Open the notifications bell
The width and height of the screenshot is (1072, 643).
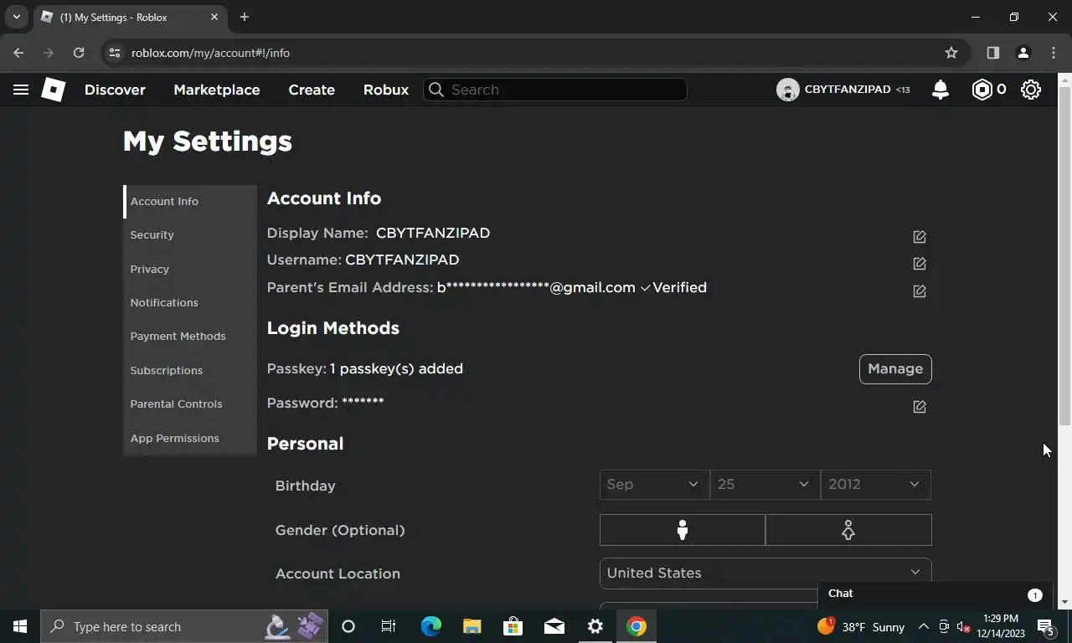coord(941,90)
